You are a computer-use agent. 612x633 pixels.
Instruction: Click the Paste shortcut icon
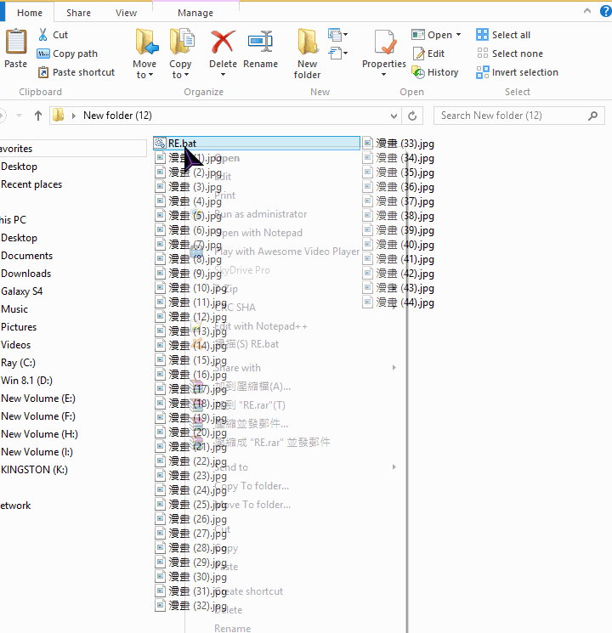(43, 72)
